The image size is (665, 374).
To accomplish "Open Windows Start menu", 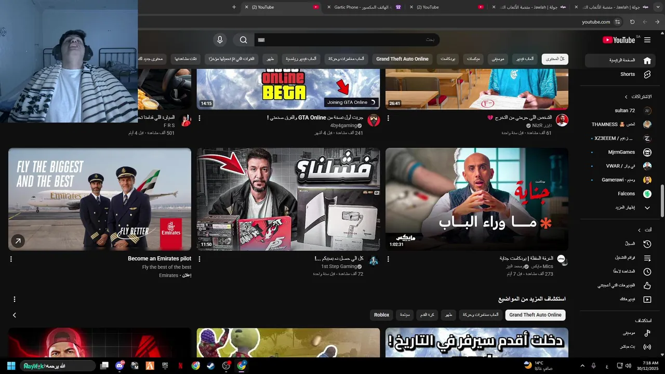I will point(11,366).
